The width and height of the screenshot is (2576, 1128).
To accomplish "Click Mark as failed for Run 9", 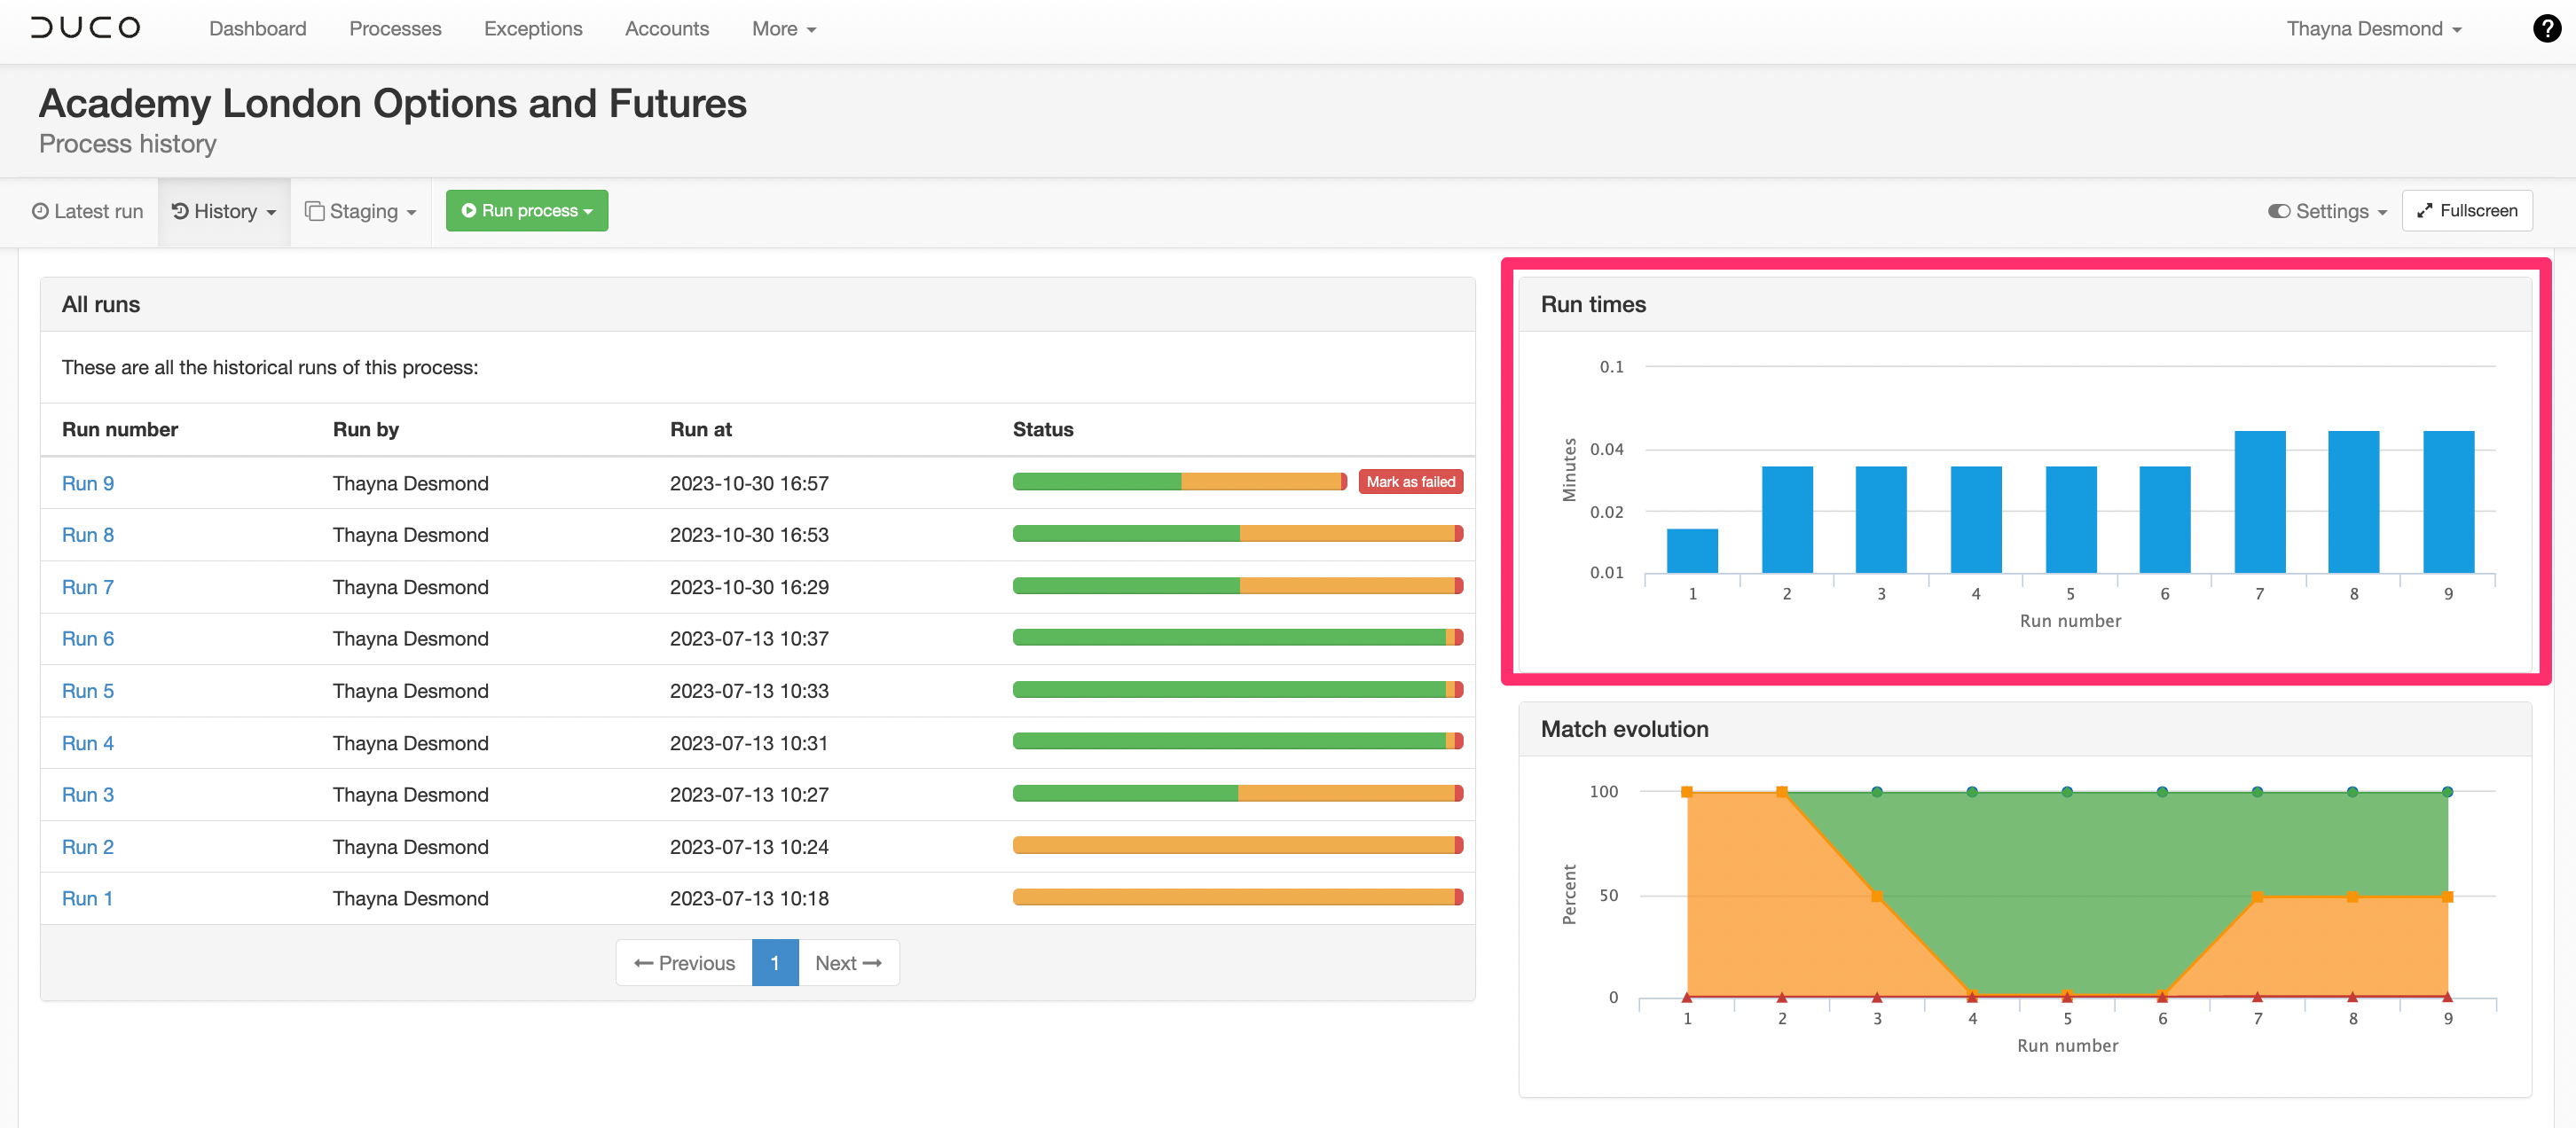I will pos(1410,482).
